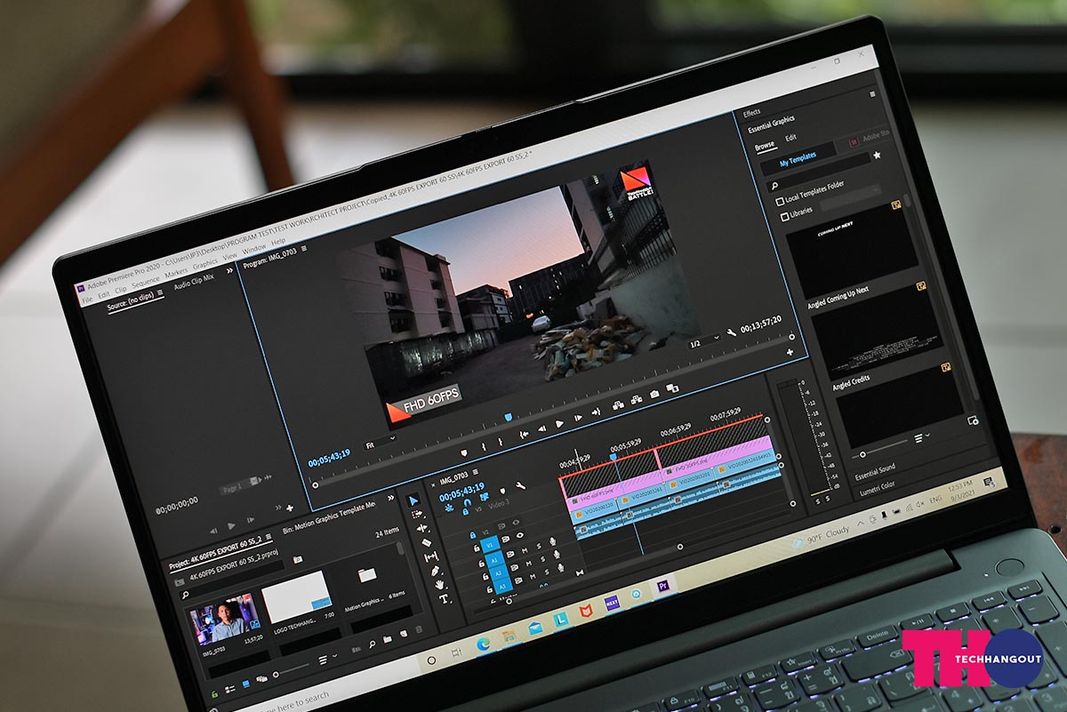Select the Type tool

443,598
